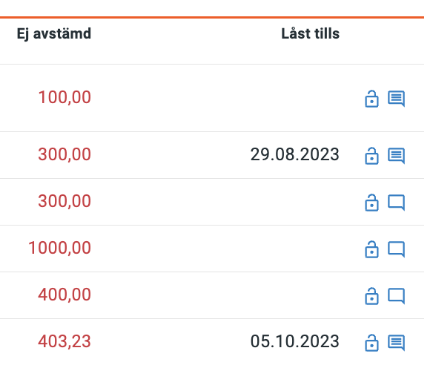Click the lock icon in the 1000,00 row
The height and width of the screenshot is (368, 433).
point(371,249)
